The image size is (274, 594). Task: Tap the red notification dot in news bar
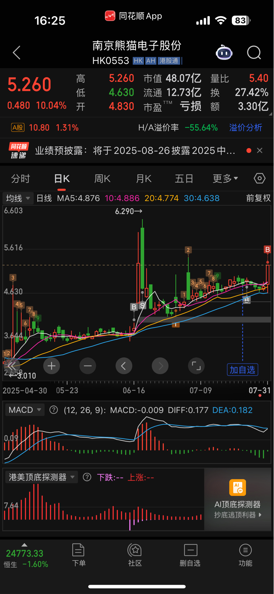(x=249, y=151)
